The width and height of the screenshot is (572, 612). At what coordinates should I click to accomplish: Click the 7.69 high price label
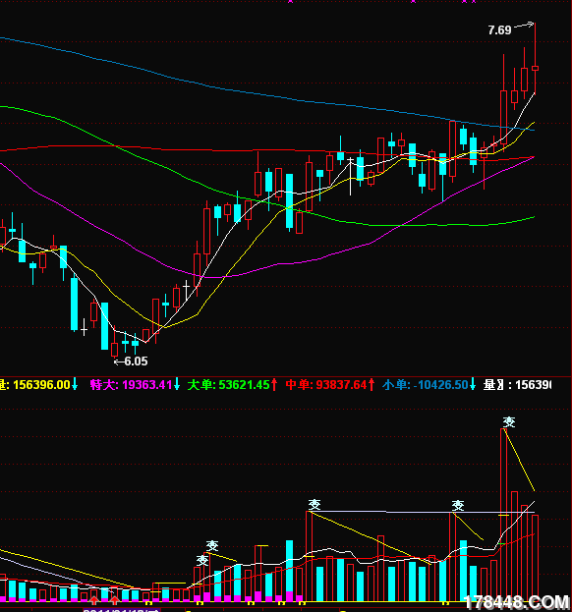pos(499,30)
